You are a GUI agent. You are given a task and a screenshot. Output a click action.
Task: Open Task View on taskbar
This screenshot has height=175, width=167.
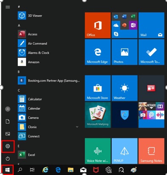click(32, 170)
